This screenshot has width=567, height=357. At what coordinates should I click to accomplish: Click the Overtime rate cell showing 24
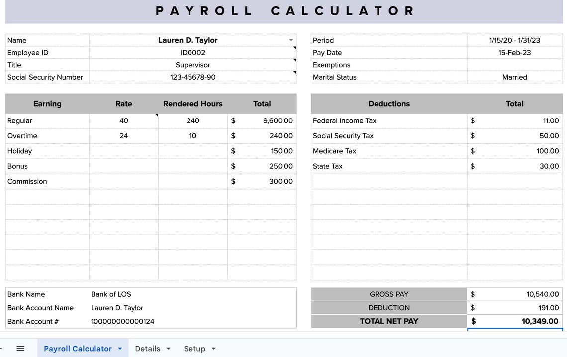pos(123,136)
